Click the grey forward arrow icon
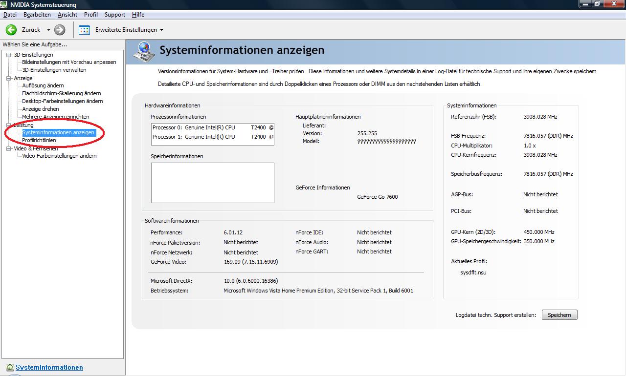626x376 pixels. (x=60, y=30)
